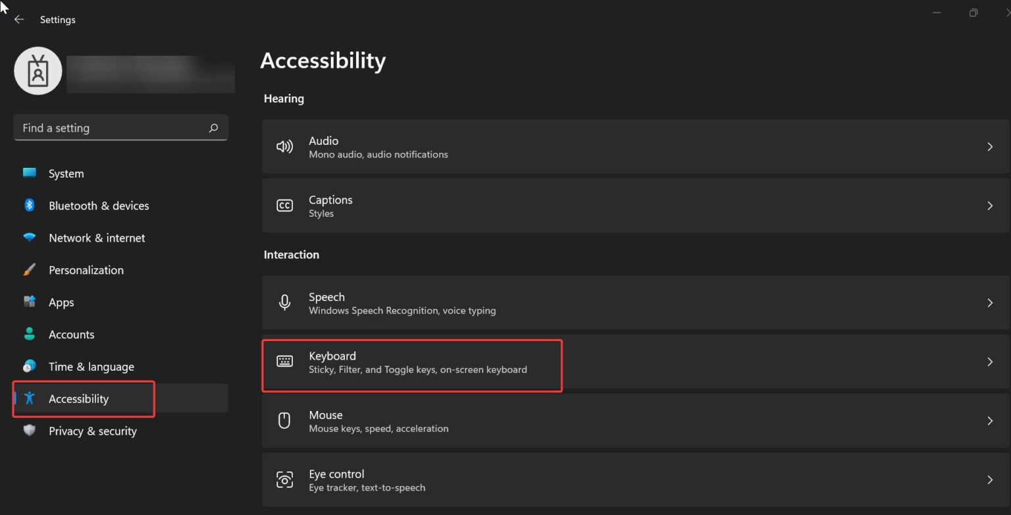
Task: Click the Accessibility person icon in the sidebar
Action: coord(30,398)
